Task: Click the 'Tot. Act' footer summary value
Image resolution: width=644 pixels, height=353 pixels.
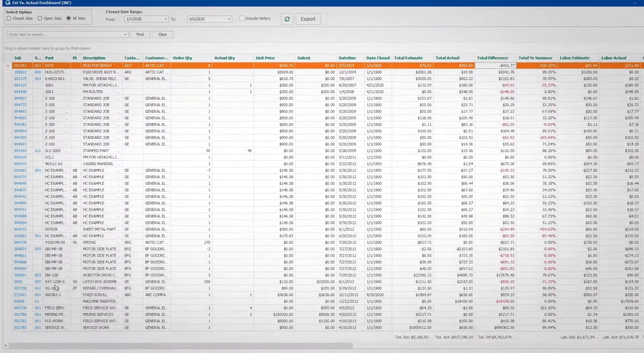Action: 454,337
